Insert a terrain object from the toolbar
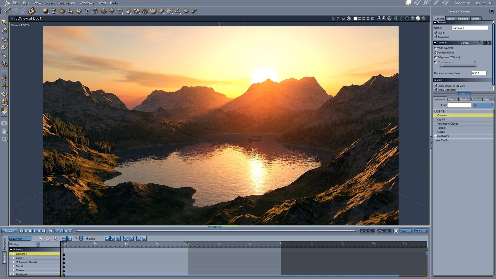The width and height of the screenshot is (496, 279). point(103,11)
